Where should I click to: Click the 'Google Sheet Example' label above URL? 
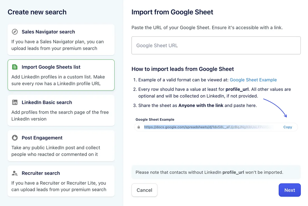click(155, 119)
